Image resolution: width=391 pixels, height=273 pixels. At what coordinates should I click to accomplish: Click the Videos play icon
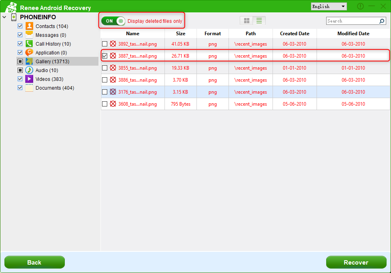[x=29, y=79]
